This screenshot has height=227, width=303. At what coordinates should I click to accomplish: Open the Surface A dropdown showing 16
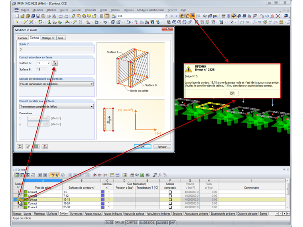point(49,63)
